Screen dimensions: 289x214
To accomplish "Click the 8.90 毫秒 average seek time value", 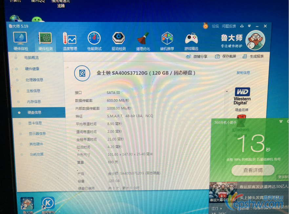I will (x=114, y=124).
